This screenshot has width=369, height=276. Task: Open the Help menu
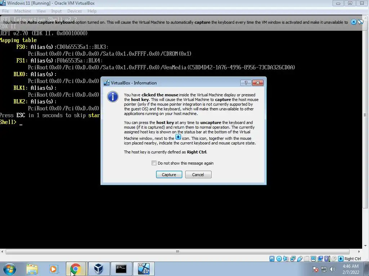[92, 11]
